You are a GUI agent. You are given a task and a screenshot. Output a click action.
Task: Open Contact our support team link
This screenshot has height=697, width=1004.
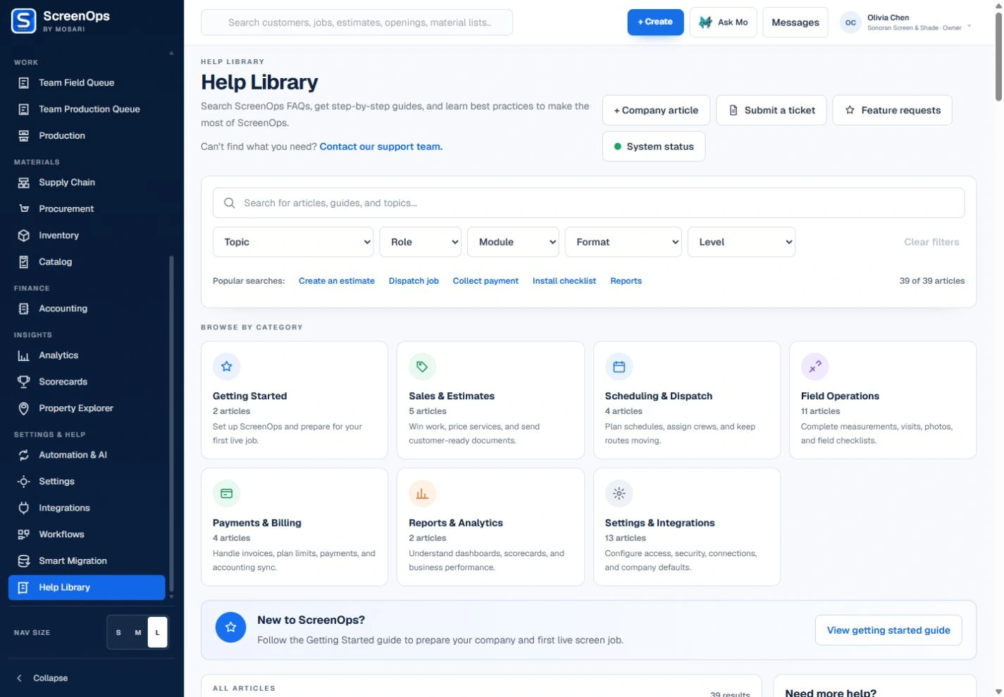381,147
